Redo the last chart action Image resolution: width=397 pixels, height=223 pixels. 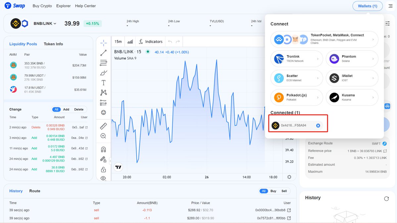178,42
